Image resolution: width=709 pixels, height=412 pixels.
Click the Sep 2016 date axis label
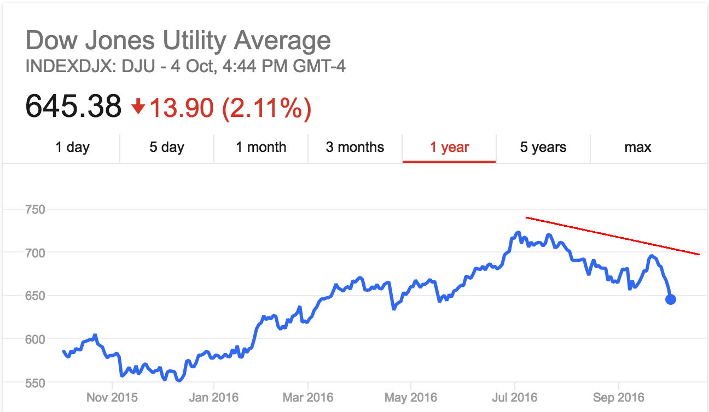619,397
